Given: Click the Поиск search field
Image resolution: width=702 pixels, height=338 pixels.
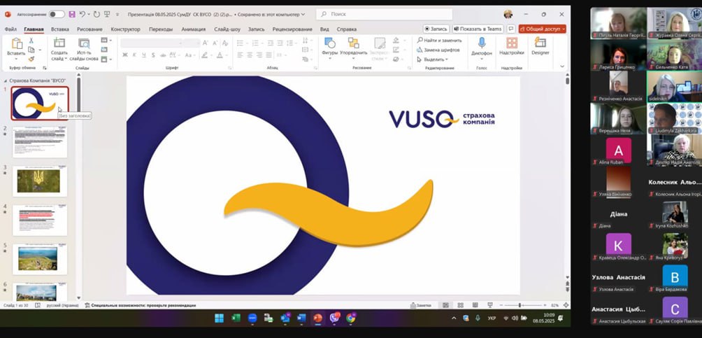Looking at the screenshot, I should [x=384, y=14].
